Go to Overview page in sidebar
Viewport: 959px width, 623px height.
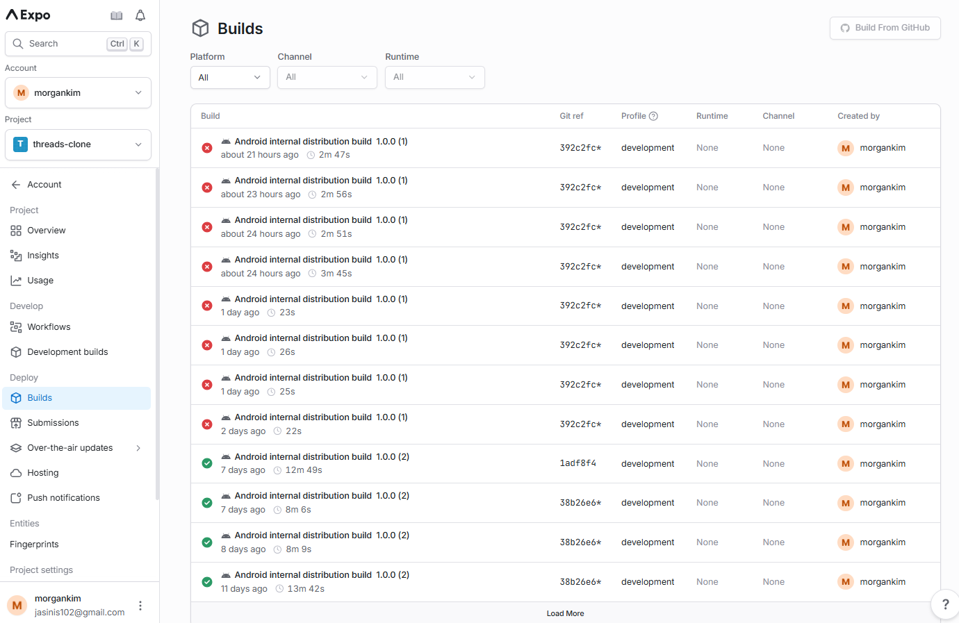(76, 231)
